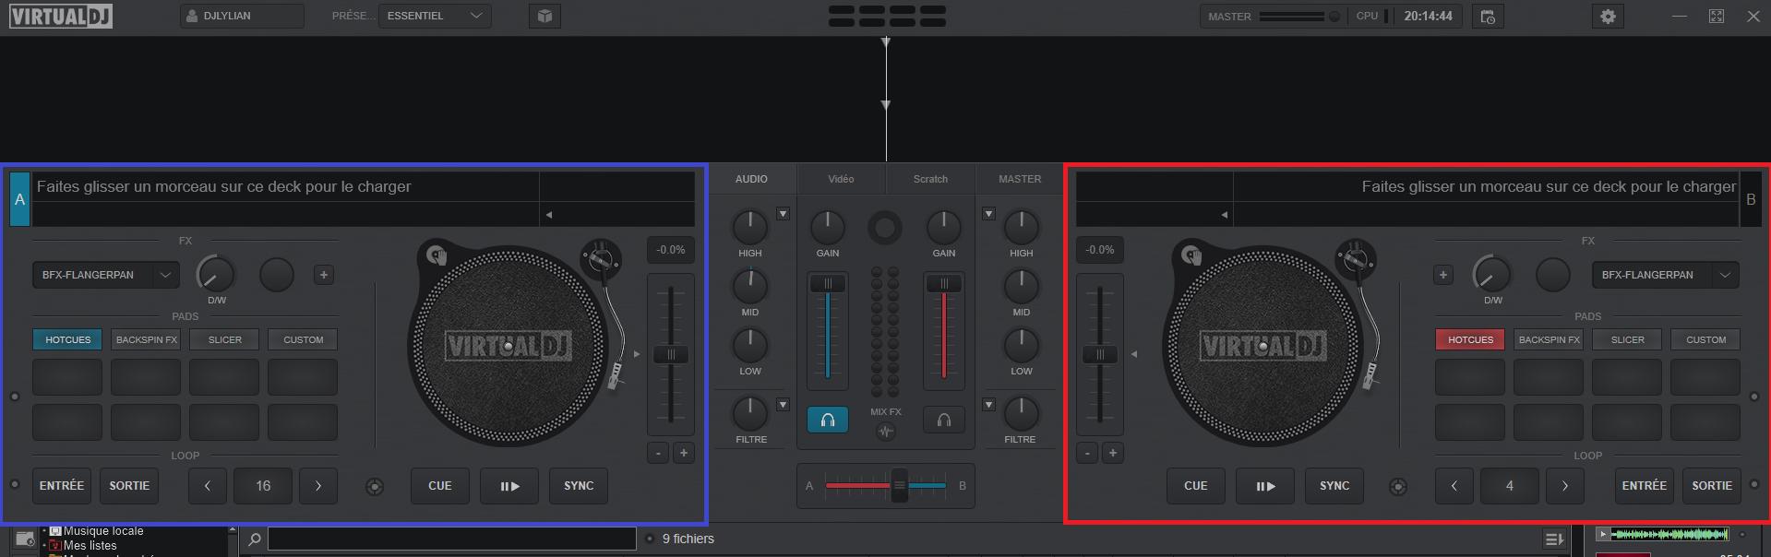Double deck A loop length with right arrow
Image resolution: width=1771 pixels, height=557 pixels.
pyautogui.click(x=318, y=486)
